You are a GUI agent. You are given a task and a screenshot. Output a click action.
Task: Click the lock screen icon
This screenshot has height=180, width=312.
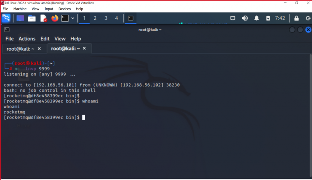coord(296,18)
